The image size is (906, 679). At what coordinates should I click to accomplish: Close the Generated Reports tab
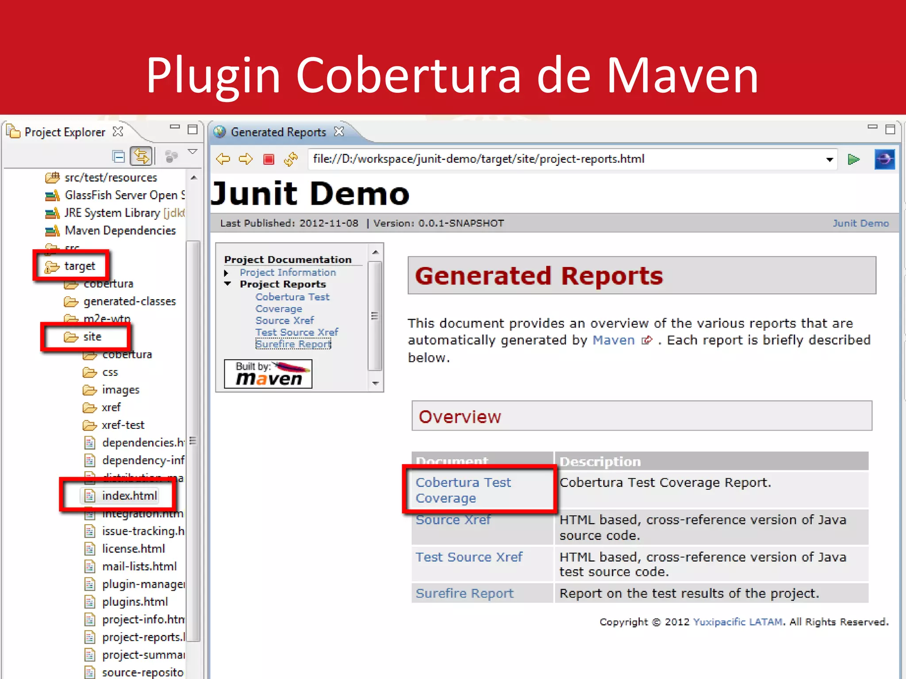click(339, 131)
